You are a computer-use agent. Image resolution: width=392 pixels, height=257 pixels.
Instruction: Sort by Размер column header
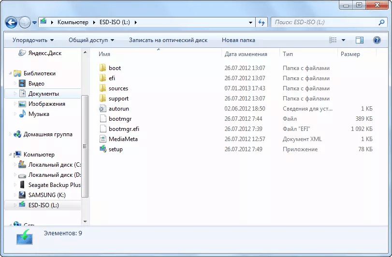[350, 54]
